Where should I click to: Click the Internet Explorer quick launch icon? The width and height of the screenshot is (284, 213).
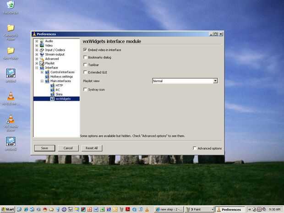(x=26, y=209)
